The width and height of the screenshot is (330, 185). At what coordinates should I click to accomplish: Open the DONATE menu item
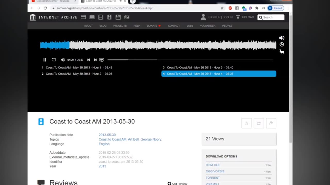click(x=154, y=26)
